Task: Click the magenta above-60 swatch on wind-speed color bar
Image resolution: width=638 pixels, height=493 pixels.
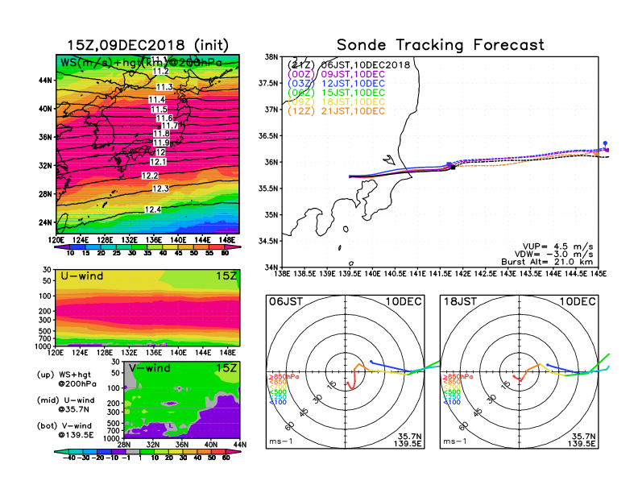Action: coord(232,246)
